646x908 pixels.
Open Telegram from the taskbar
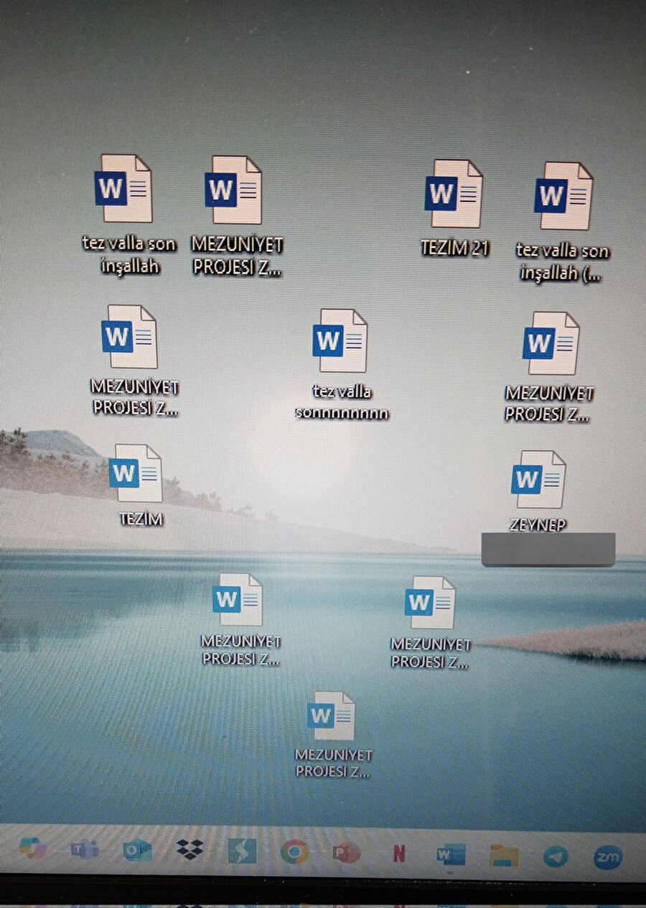(555, 856)
